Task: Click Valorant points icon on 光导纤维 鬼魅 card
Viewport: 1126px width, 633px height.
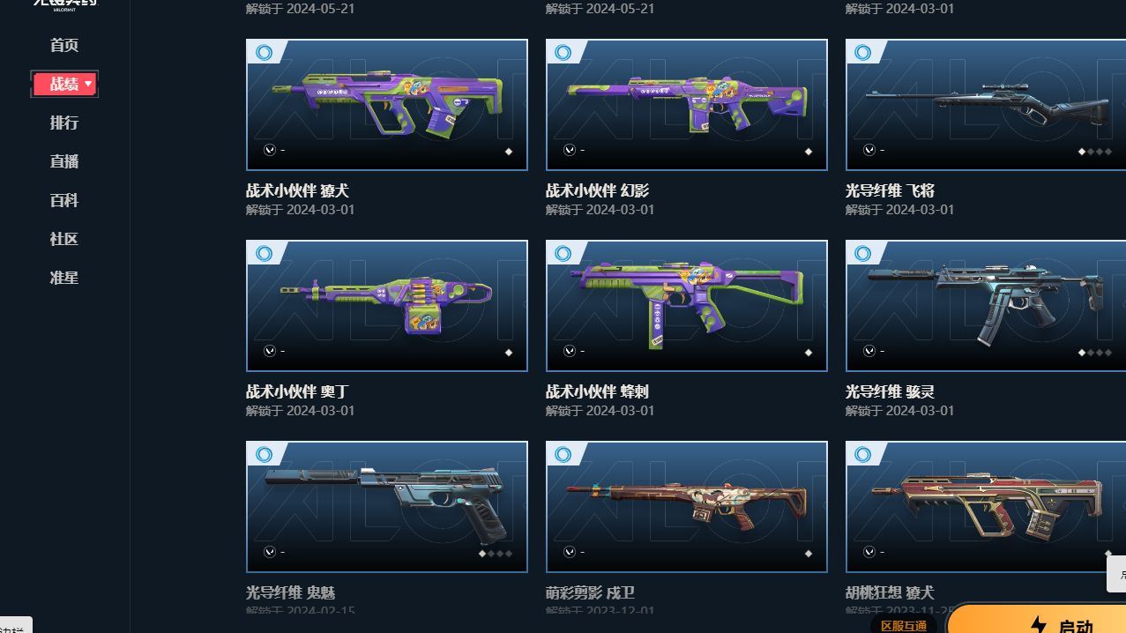Action: [270, 552]
